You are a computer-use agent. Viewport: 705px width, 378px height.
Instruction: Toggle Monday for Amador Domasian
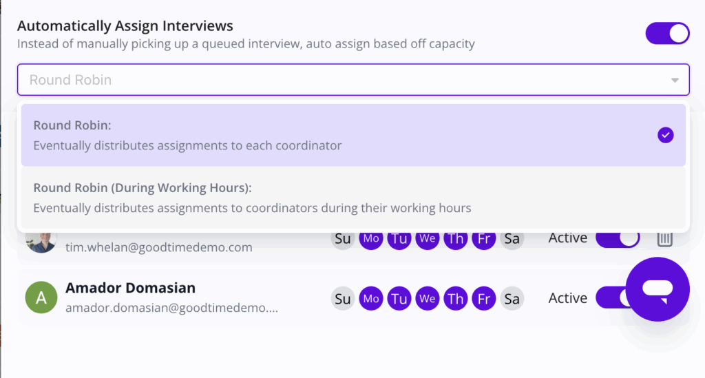tap(371, 299)
